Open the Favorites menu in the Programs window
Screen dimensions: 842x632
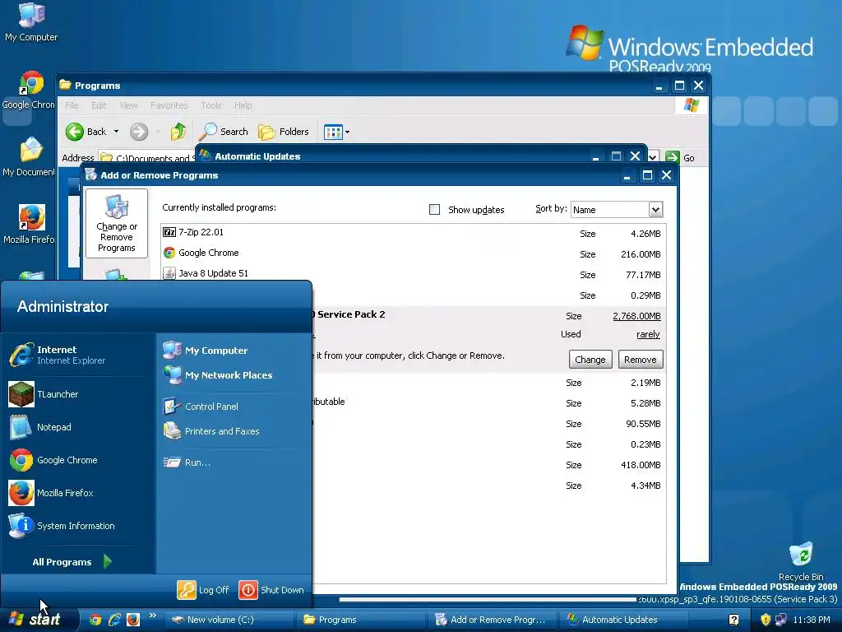(x=169, y=105)
